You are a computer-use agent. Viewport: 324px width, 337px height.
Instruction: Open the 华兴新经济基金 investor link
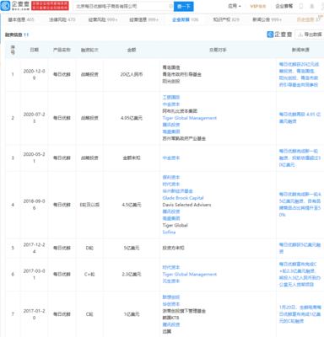click(x=177, y=191)
